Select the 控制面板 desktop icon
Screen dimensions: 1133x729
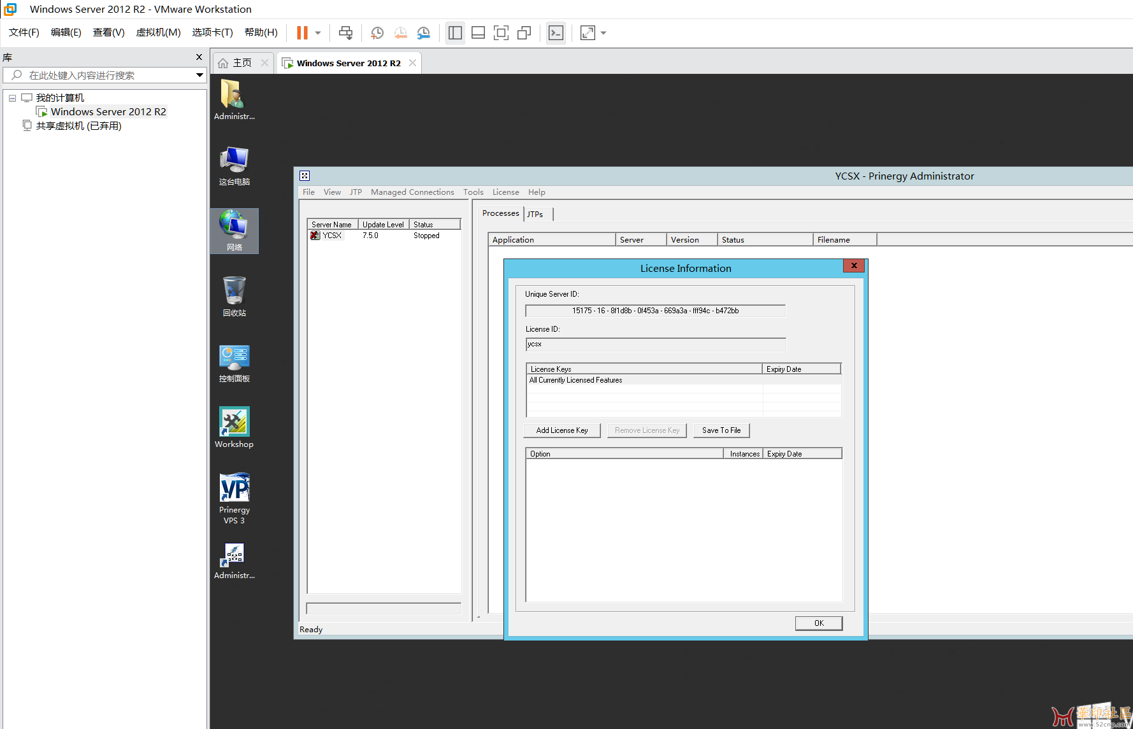coord(234,363)
